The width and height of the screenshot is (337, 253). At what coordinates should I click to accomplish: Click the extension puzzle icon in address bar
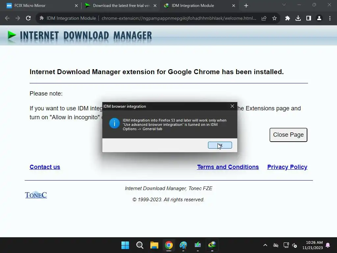pyautogui.click(x=42, y=18)
